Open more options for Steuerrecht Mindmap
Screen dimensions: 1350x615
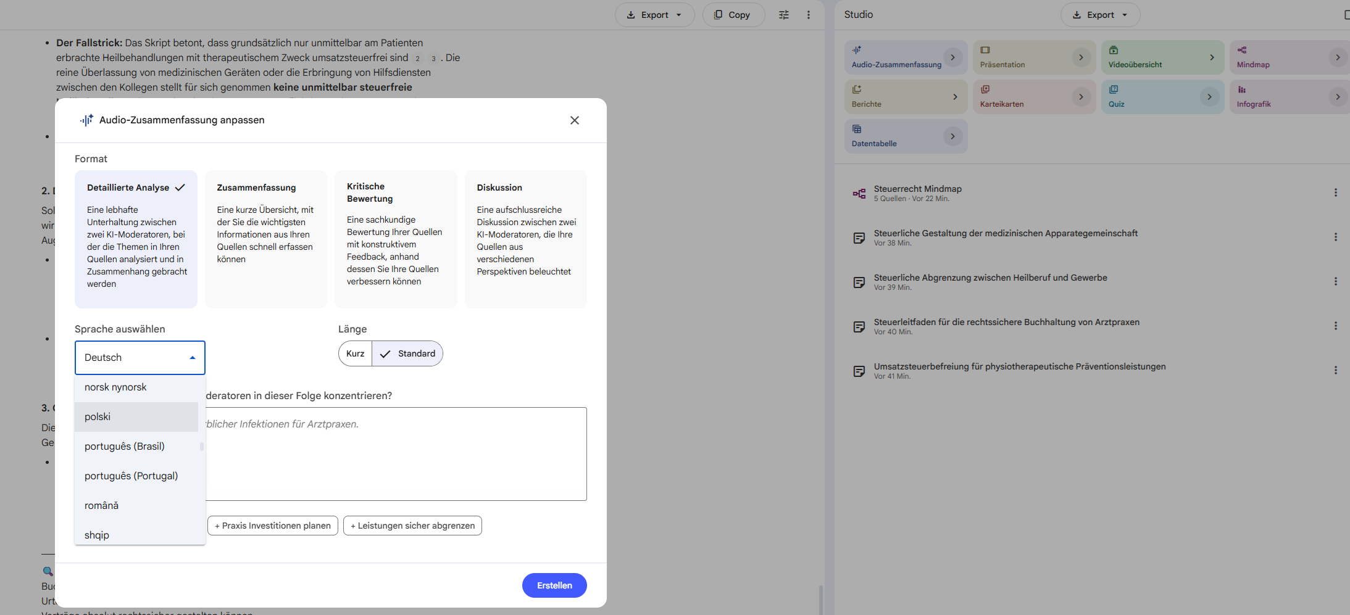1336,192
